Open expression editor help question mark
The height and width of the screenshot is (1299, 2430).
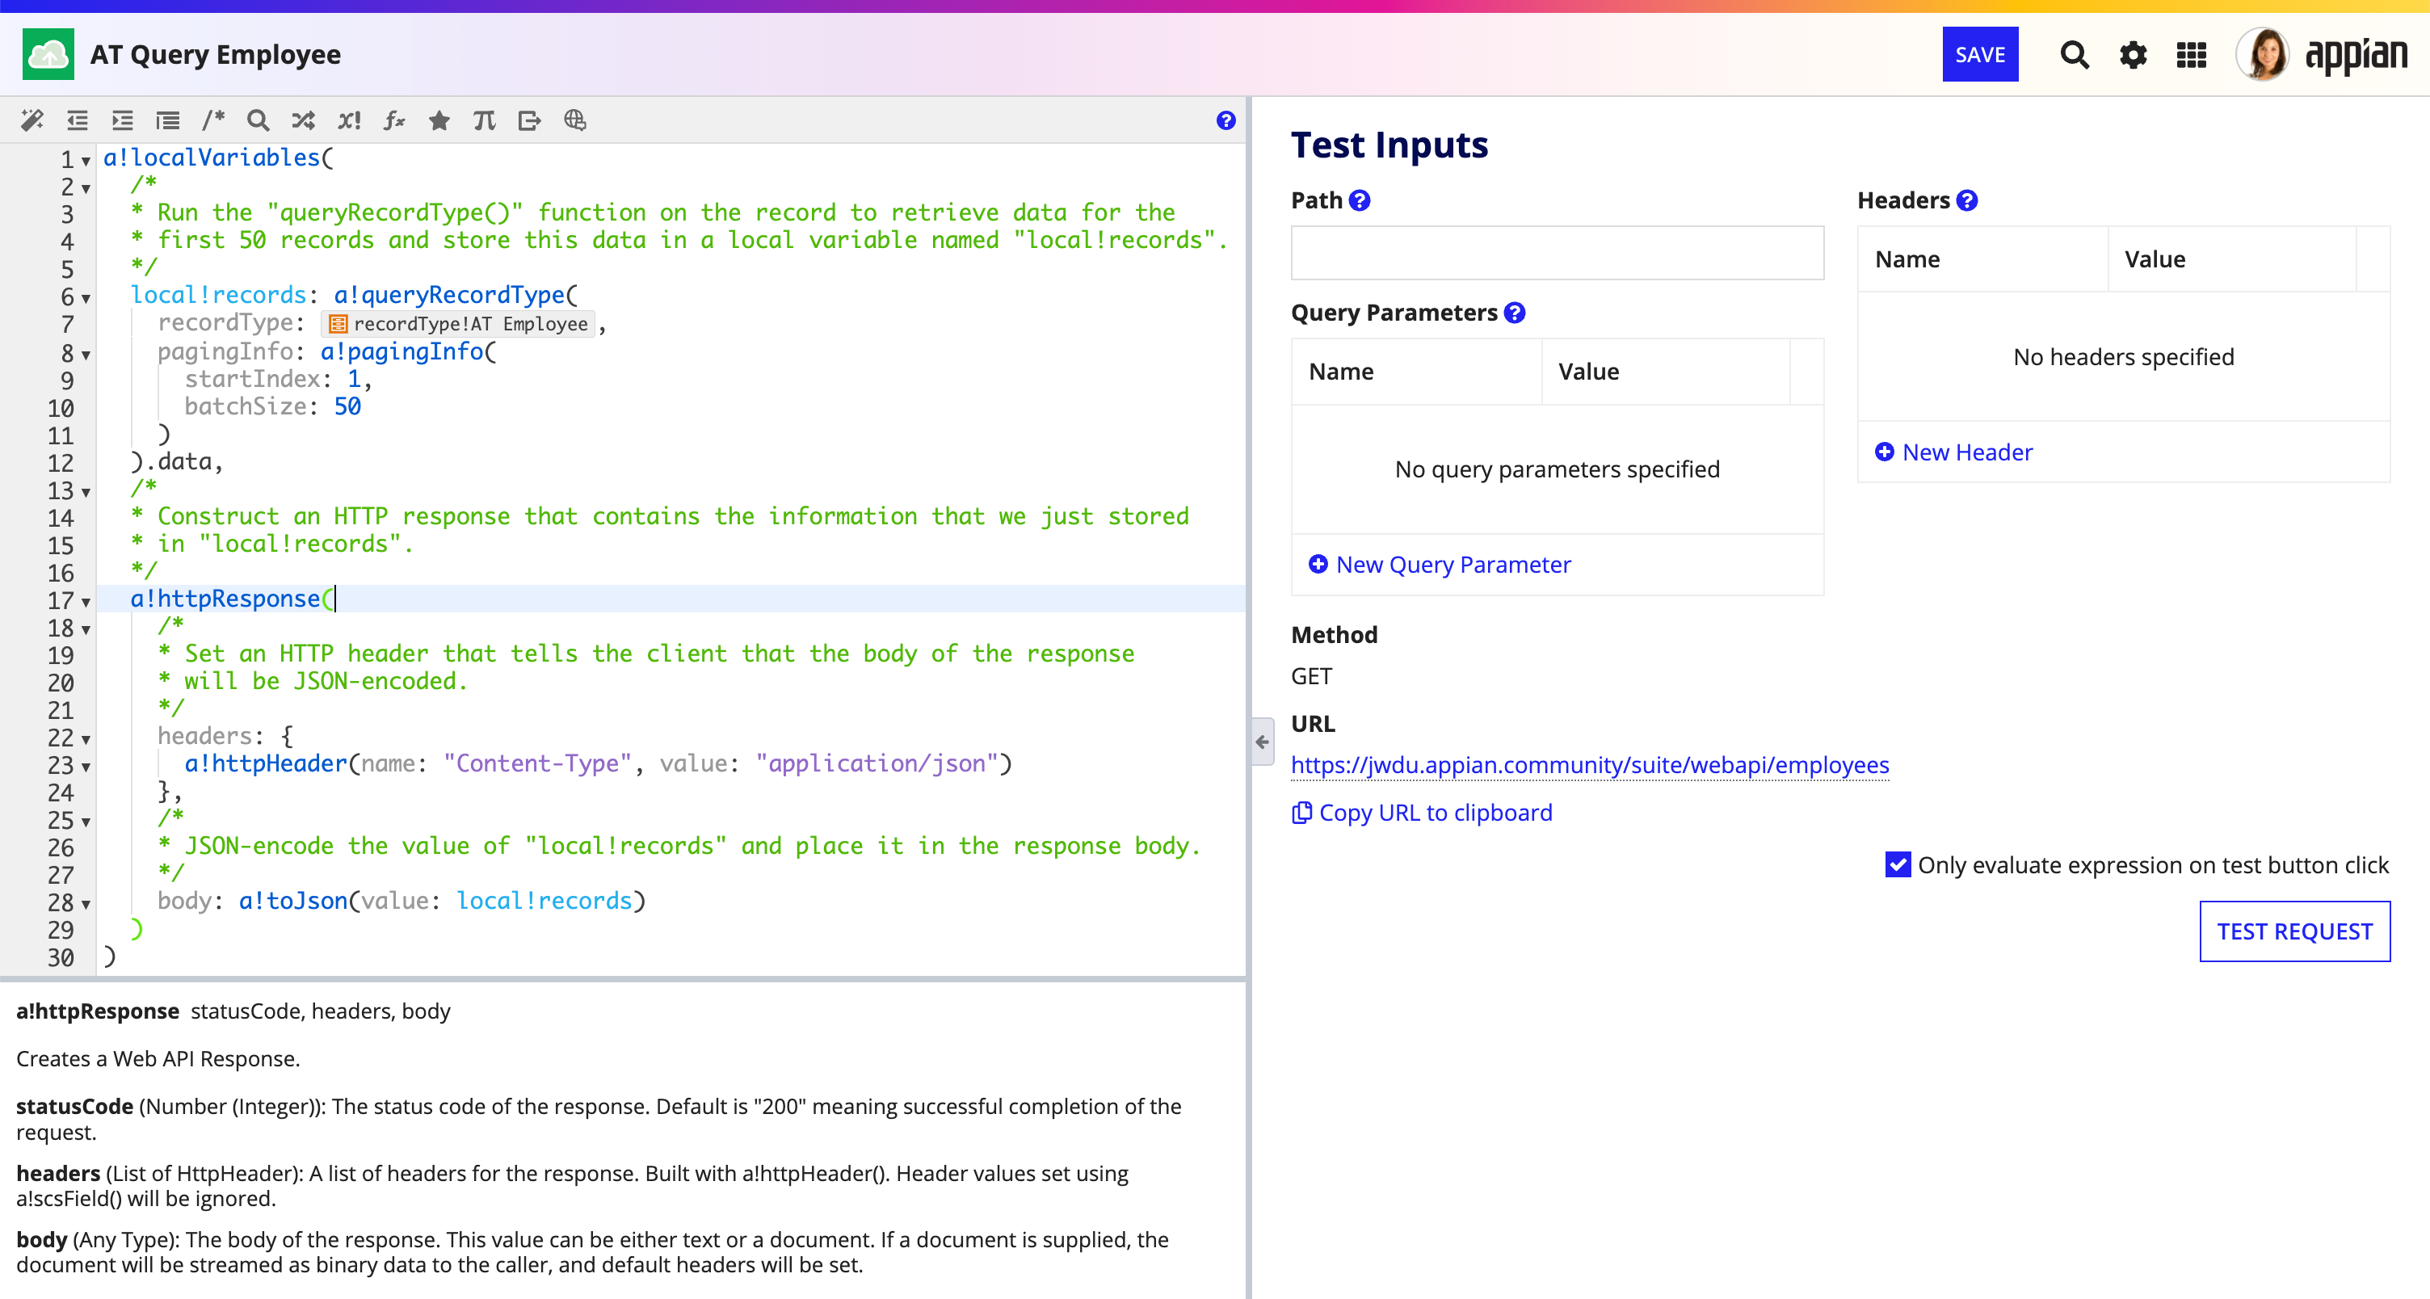(1226, 120)
